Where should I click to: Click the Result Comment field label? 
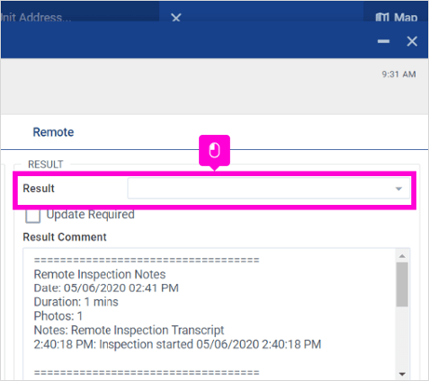64,237
